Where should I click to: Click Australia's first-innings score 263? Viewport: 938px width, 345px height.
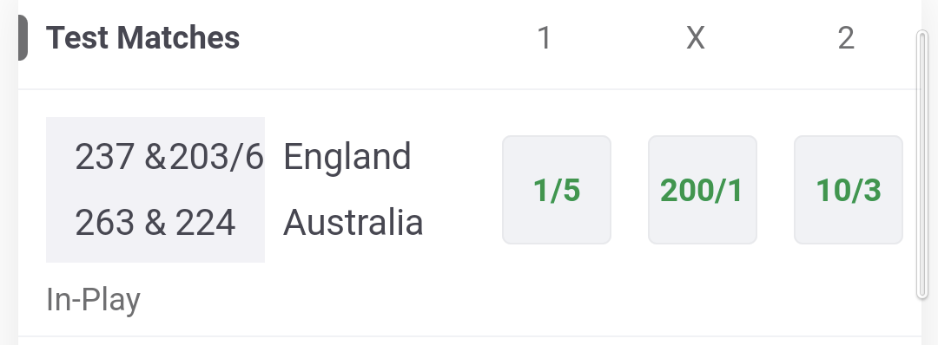click(x=105, y=223)
